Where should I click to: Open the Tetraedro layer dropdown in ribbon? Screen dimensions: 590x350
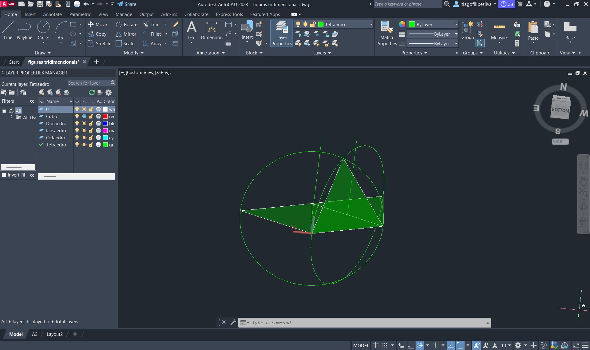(371, 25)
